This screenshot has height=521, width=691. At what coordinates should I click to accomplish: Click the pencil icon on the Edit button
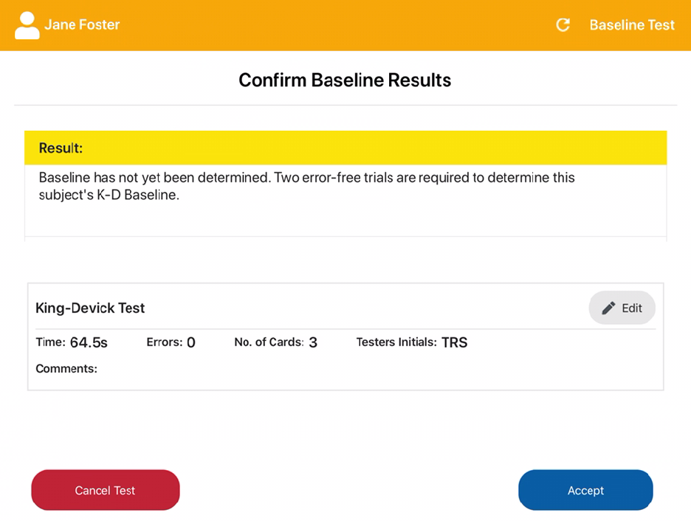coord(609,308)
